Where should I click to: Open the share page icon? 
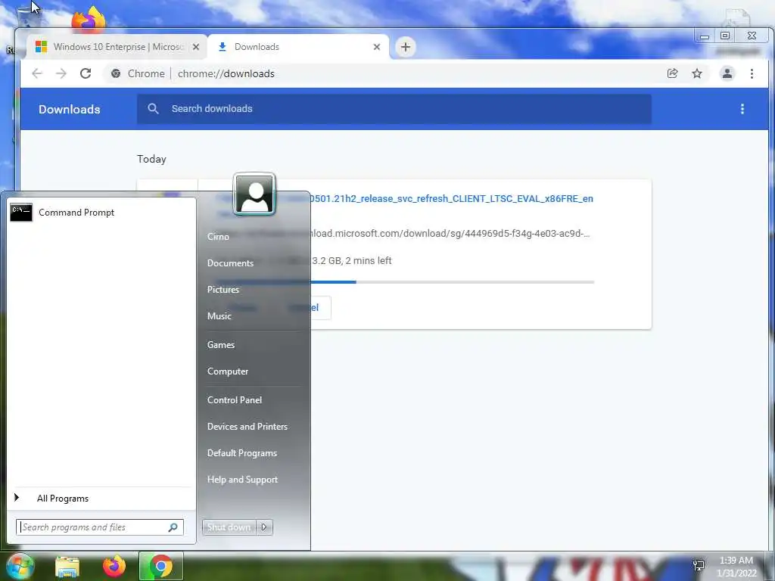[x=672, y=73]
